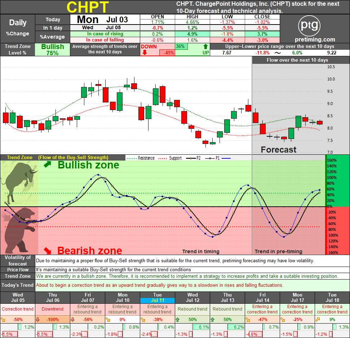
Task: Click the 160% label on strength axis
Action: 332,161
